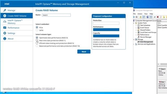The image size is (167, 94).
Task: Choose Optimized disk performance (RAID 0)
Action: click(37, 38)
